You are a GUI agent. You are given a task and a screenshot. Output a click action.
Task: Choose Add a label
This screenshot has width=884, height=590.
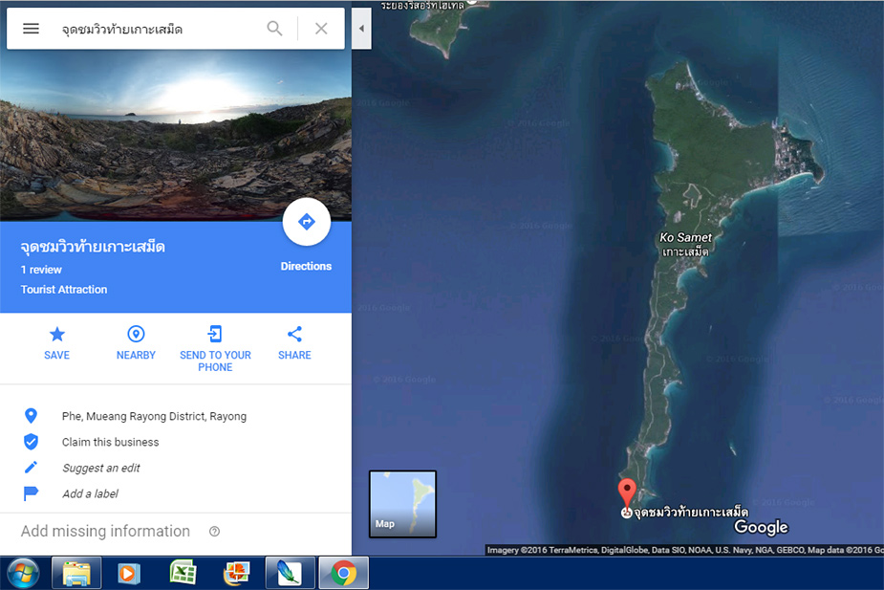[90, 494]
